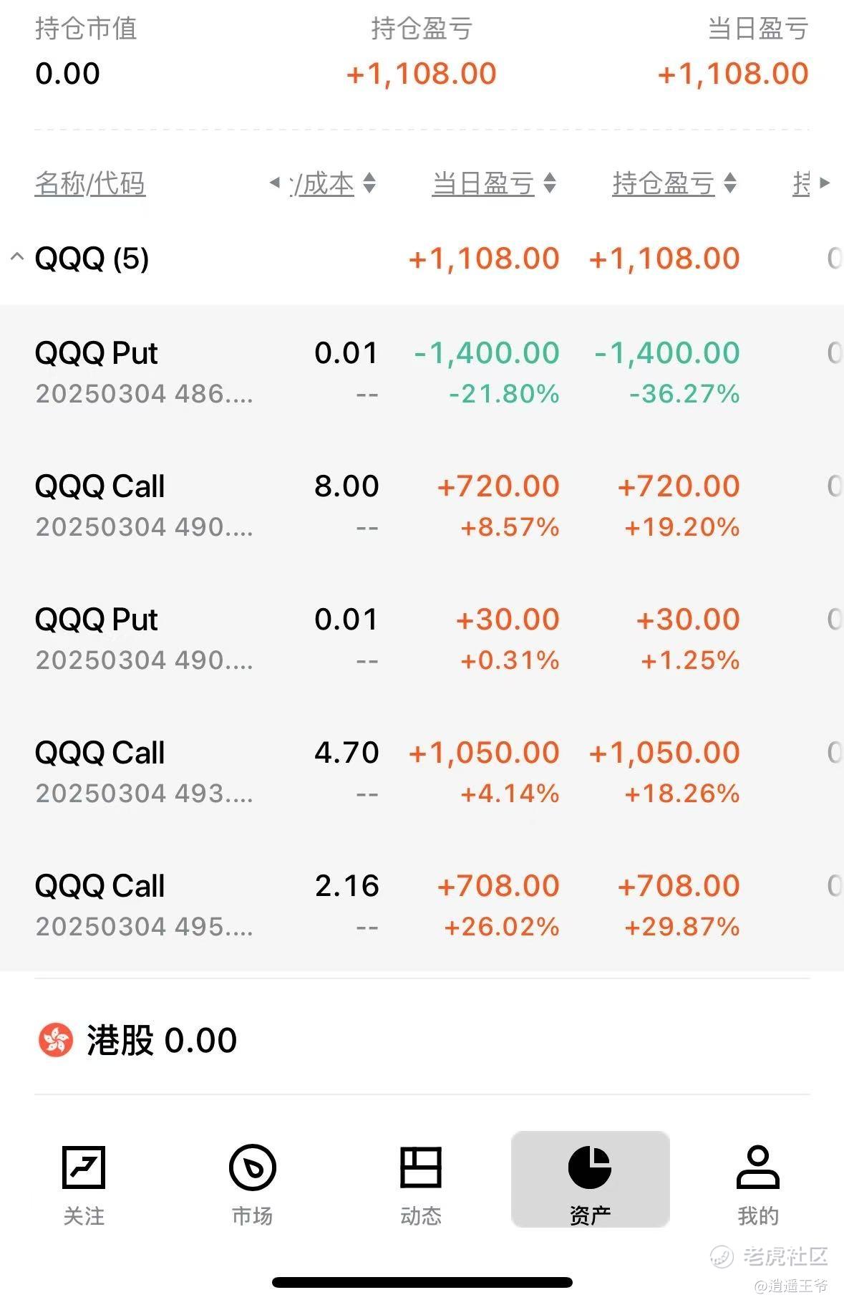Go to the 我的 profile tab

[x=757, y=1167]
